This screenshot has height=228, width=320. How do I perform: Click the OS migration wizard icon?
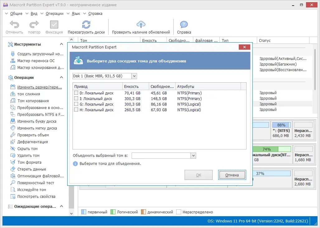(x=13, y=61)
